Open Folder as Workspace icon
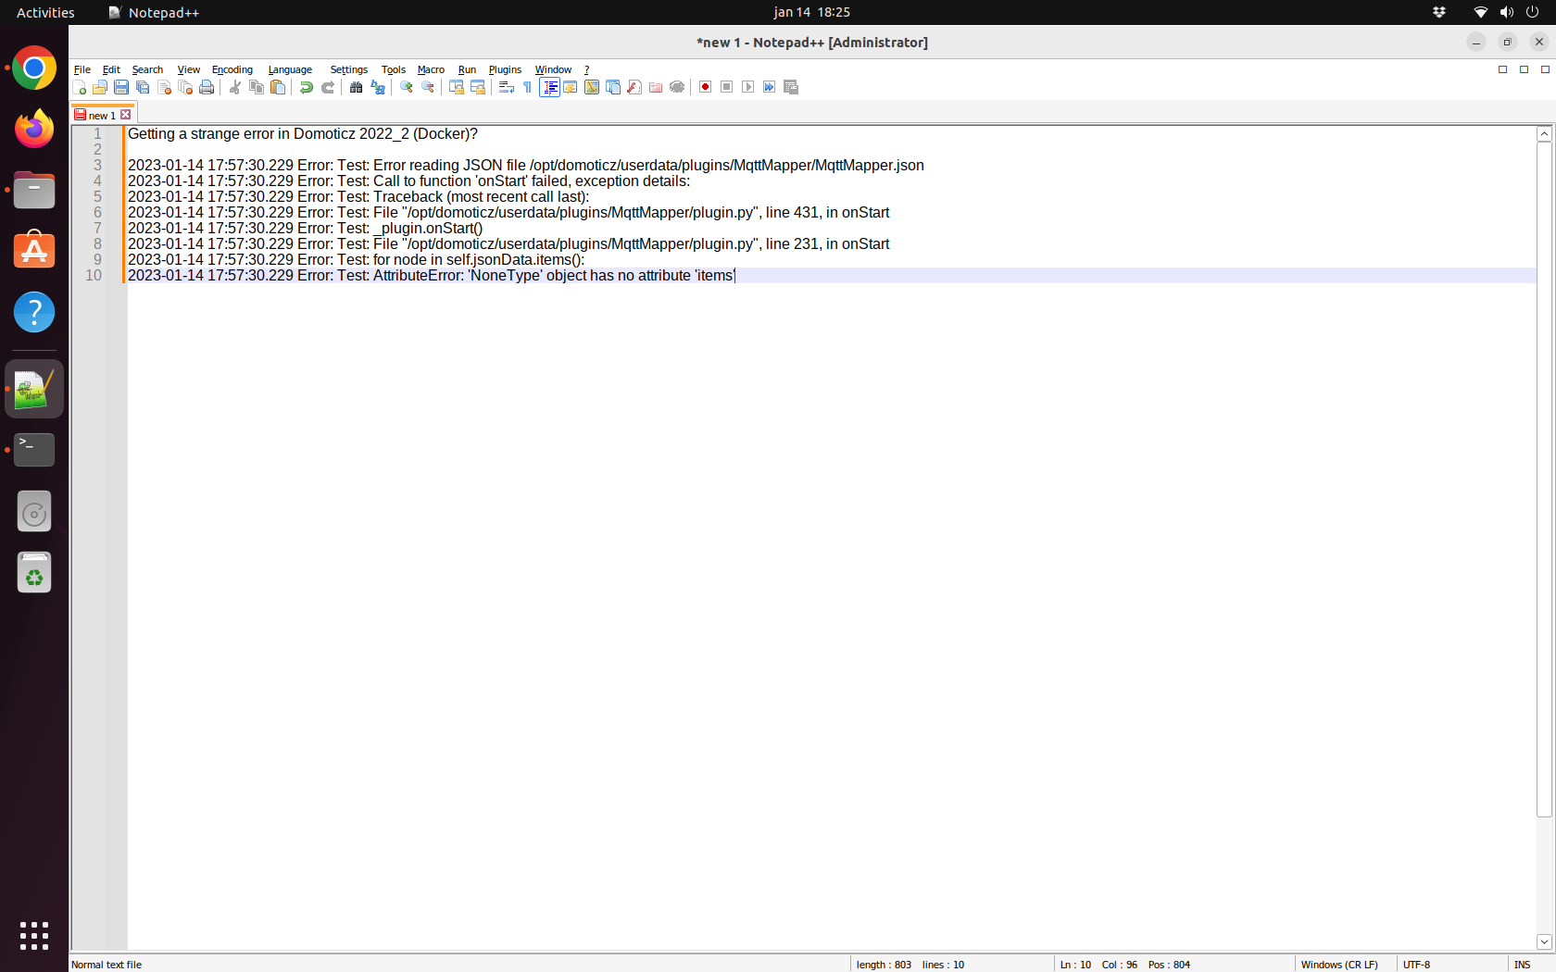The width and height of the screenshot is (1556, 972). (656, 87)
